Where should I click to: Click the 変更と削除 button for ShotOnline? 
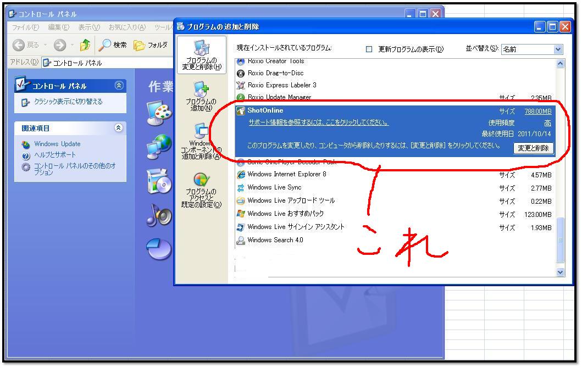[x=533, y=148]
